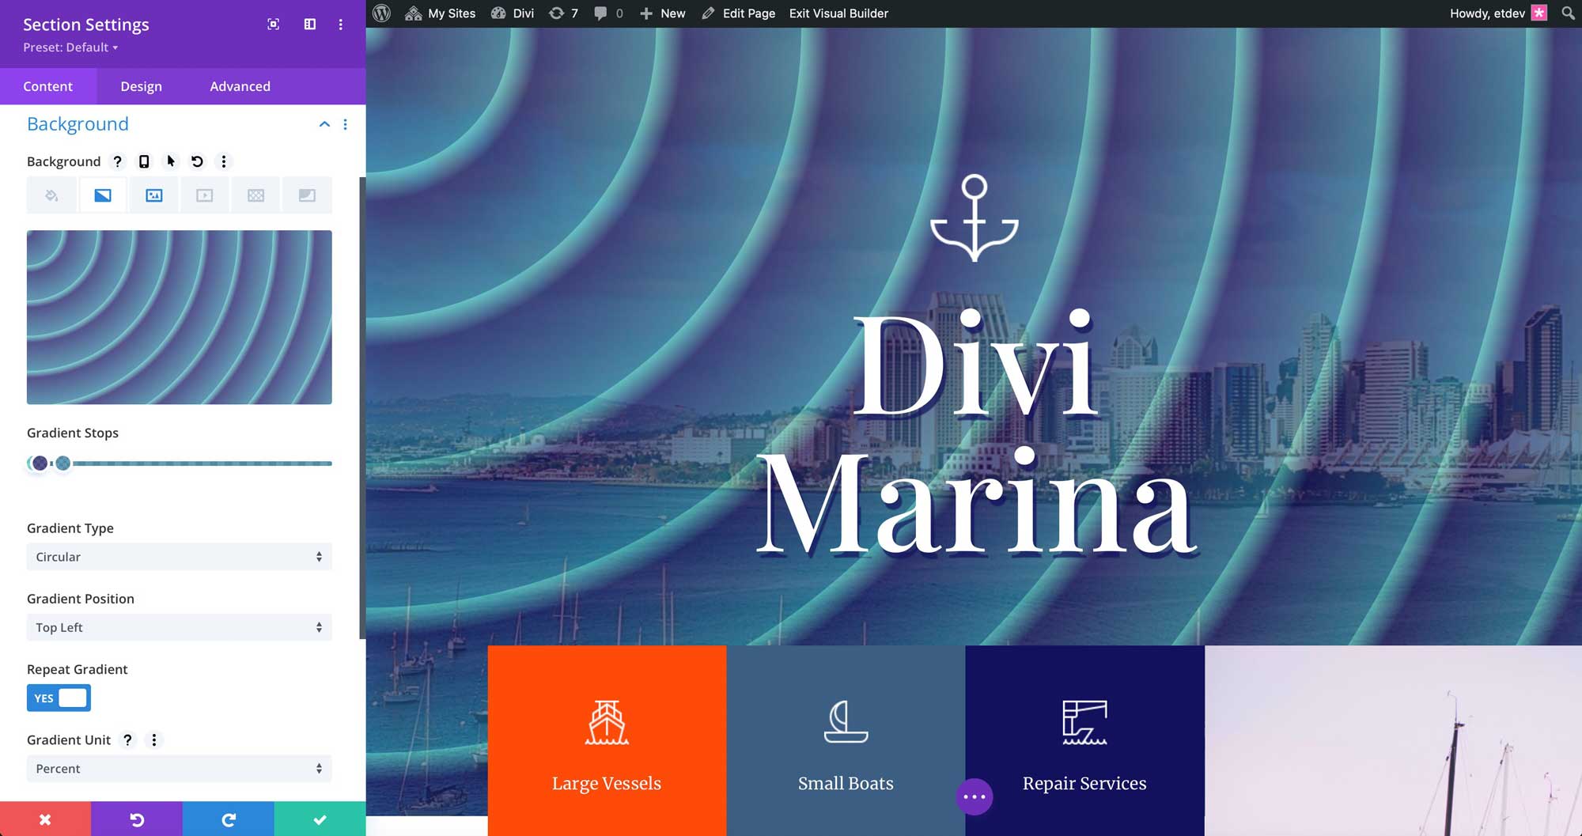Click the fullscreen icon in Section Settings header
The width and height of the screenshot is (1582, 836).
(272, 24)
